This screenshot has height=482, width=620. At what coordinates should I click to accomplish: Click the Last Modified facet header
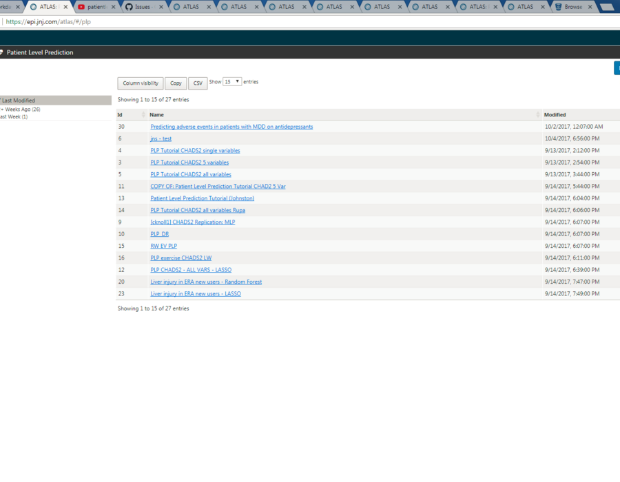coord(56,101)
